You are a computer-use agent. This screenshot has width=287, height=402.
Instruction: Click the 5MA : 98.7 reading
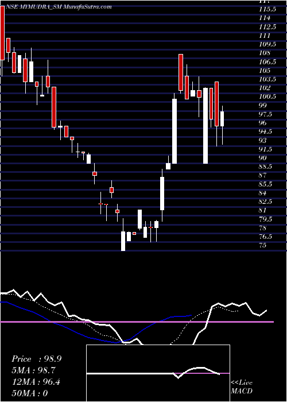click(34, 370)
